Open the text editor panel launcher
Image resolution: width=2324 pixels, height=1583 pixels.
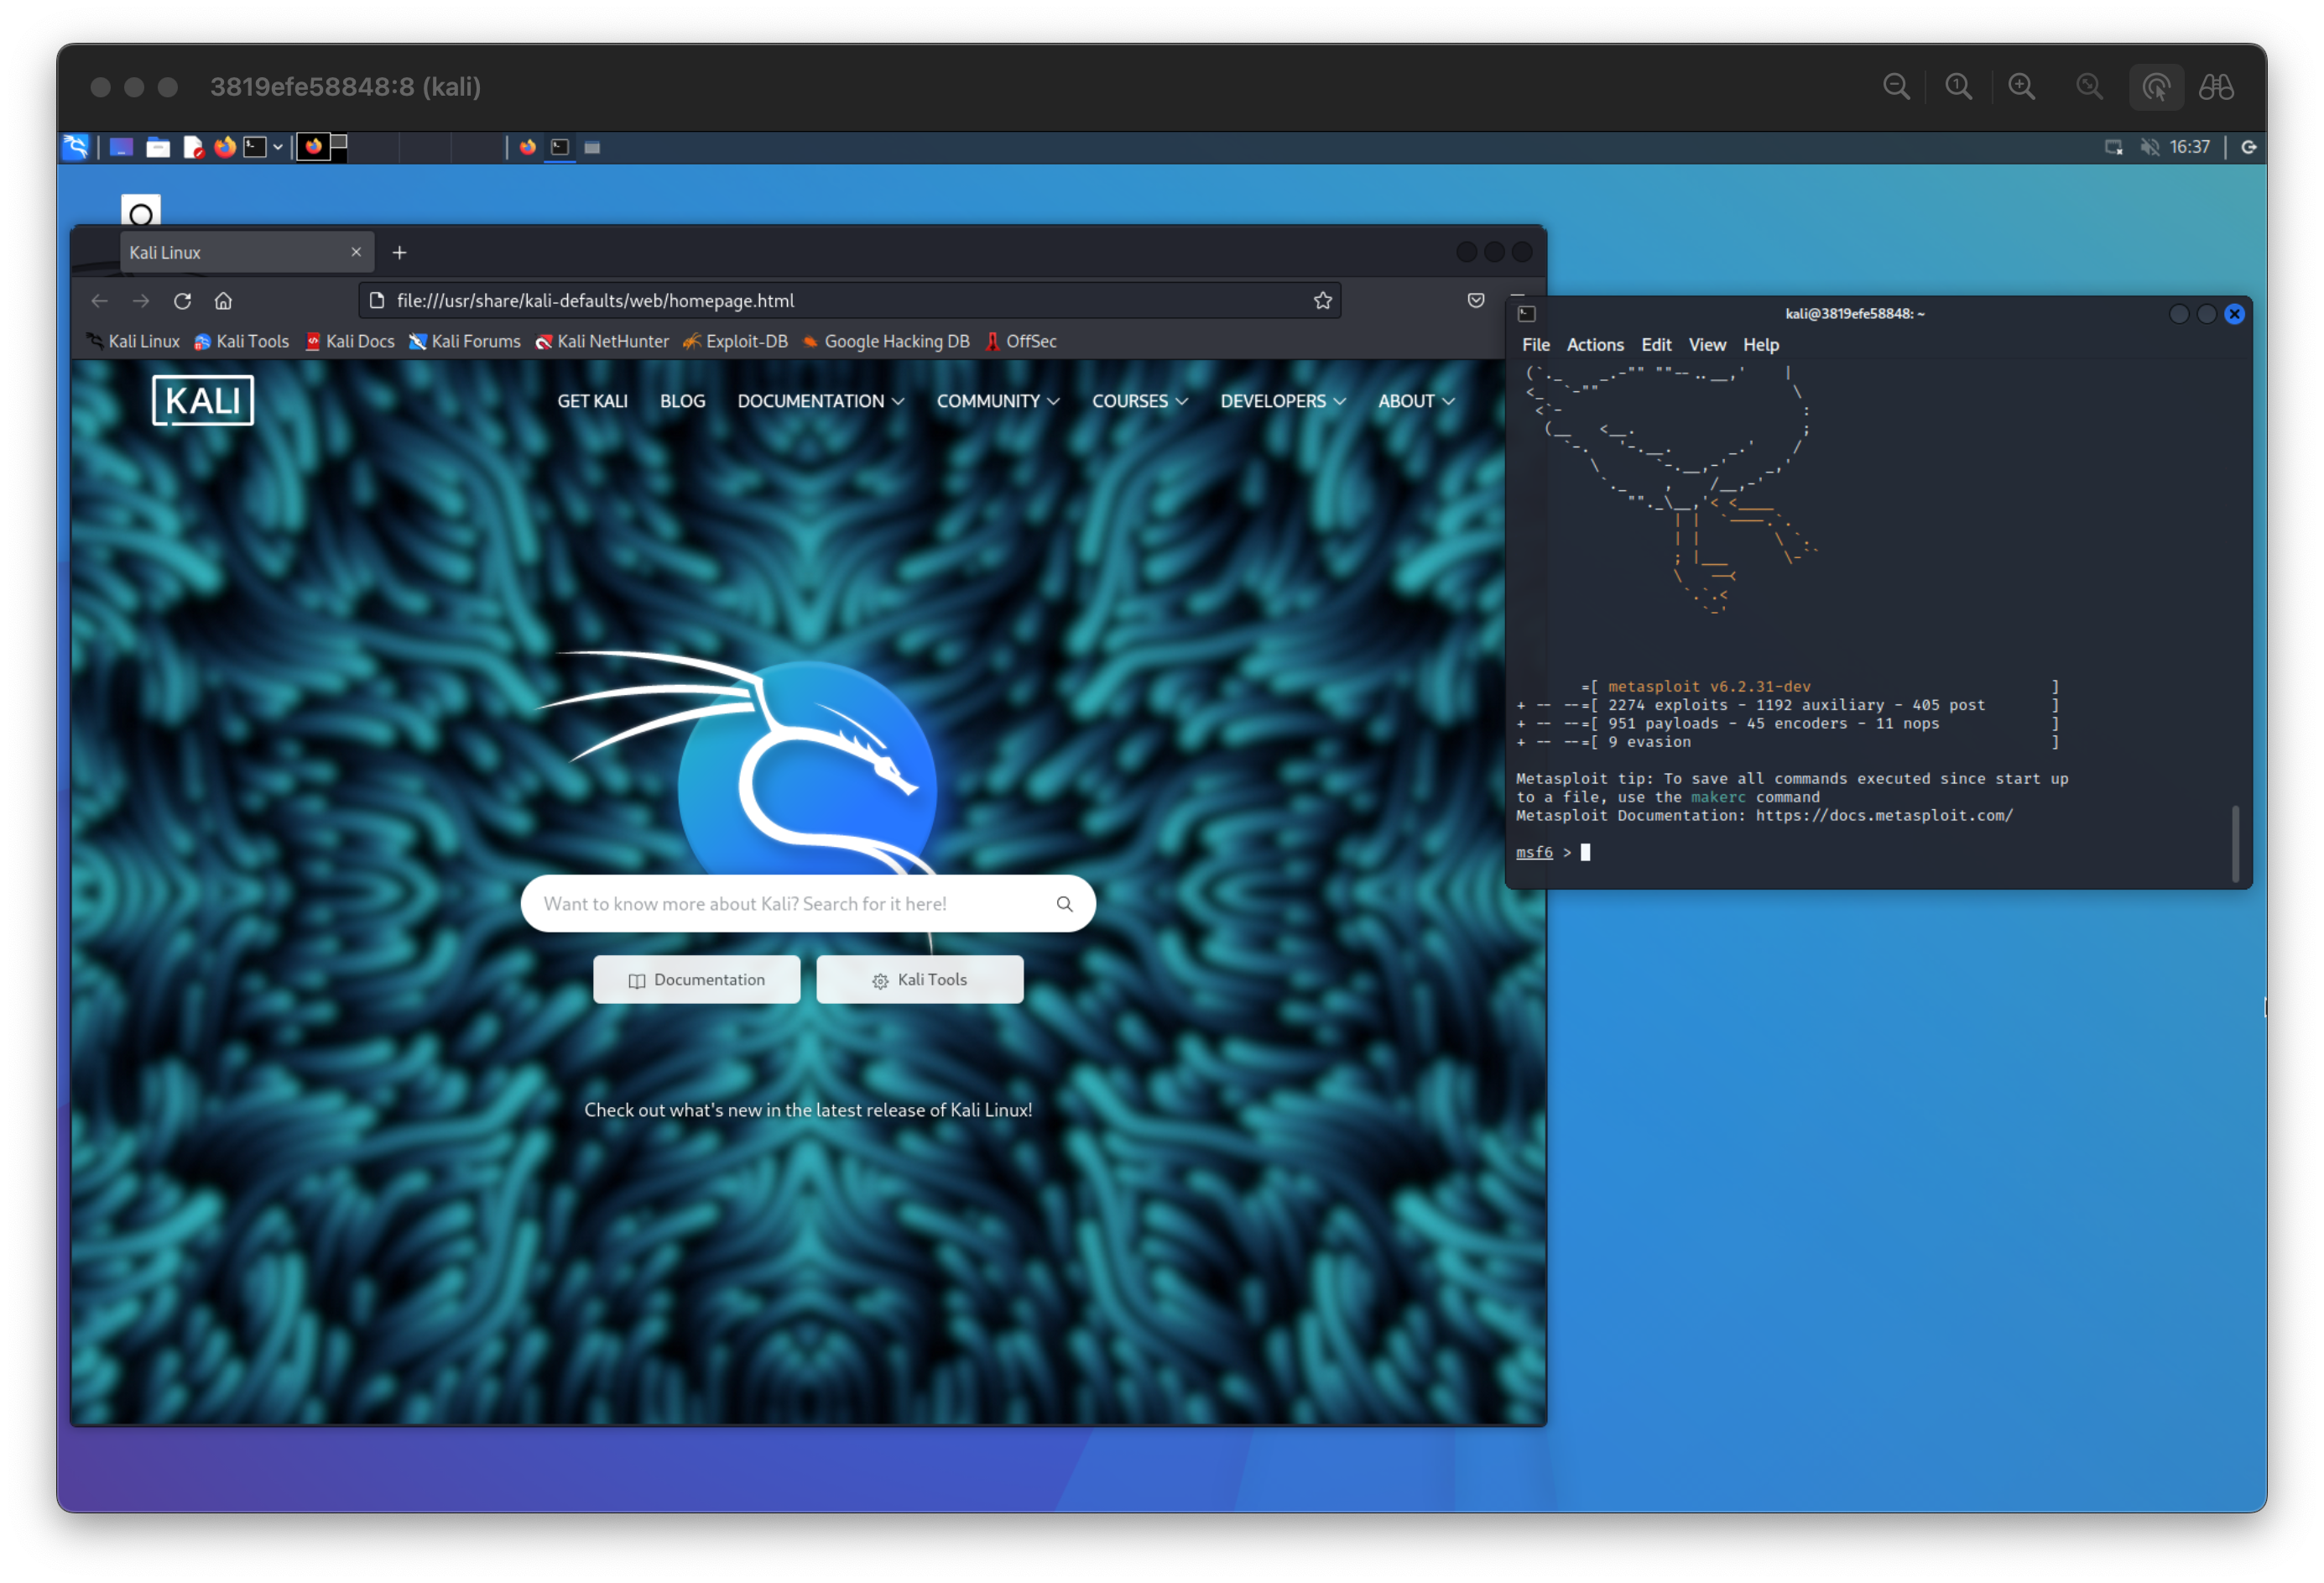193,147
